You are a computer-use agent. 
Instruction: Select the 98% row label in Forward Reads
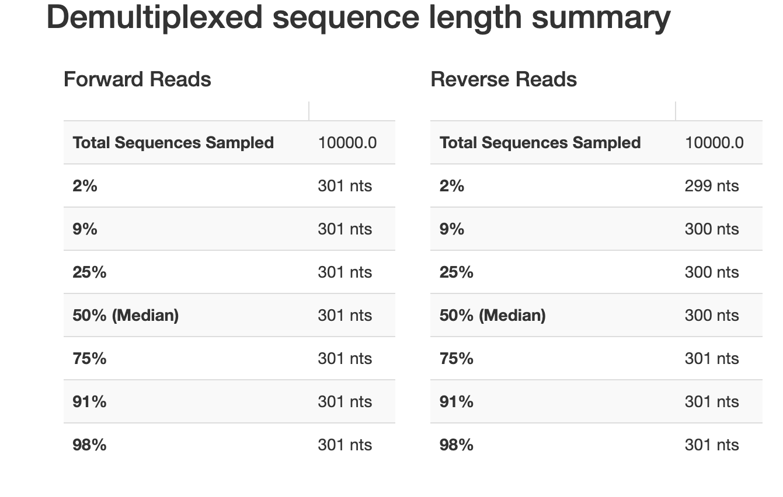tap(89, 445)
